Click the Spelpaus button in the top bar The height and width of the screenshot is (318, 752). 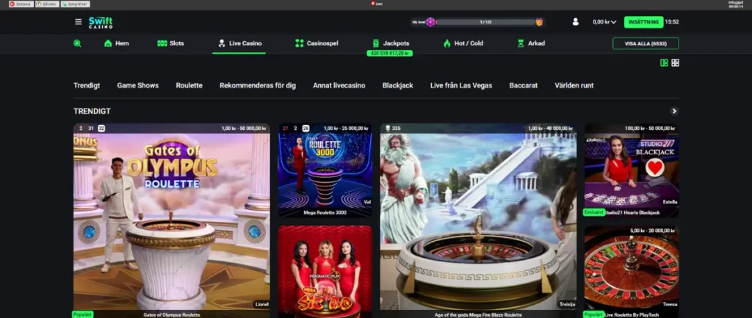coord(21,4)
